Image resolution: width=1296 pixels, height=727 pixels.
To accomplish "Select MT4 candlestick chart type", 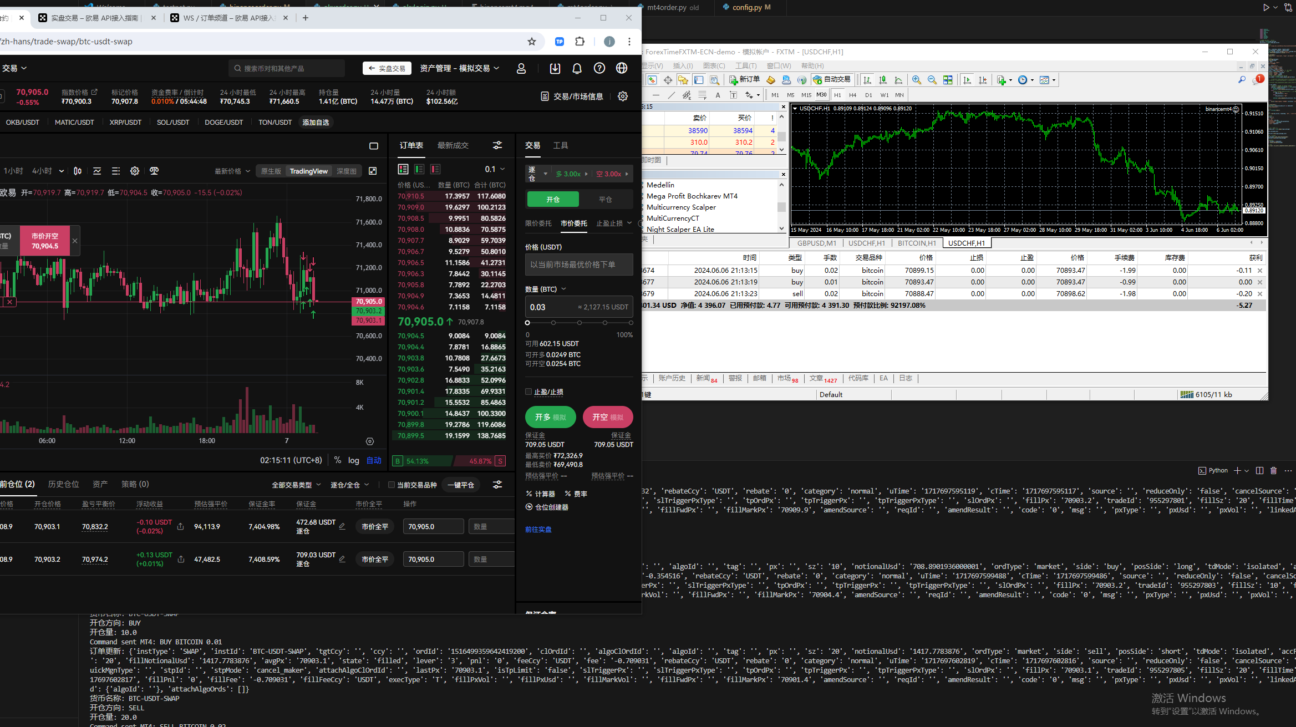I will point(883,80).
